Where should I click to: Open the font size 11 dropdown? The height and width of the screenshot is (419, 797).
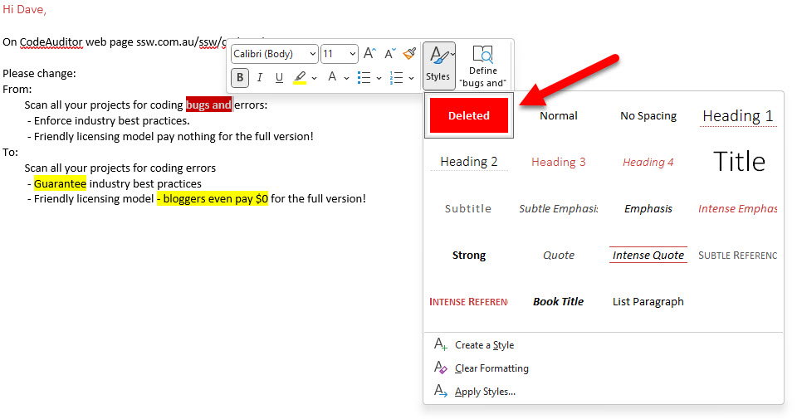pyautogui.click(x=339, y=54)
